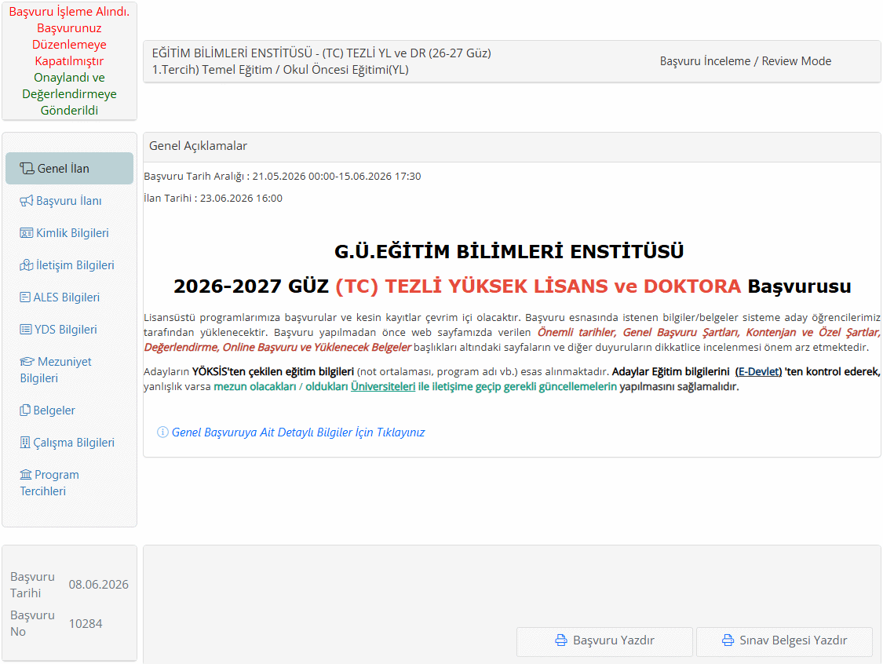The image size is (883, 664).
Task: Click the 1.Tercih Temel Eğitim program text
Action: pyautogui.click(x=280, y=70)
